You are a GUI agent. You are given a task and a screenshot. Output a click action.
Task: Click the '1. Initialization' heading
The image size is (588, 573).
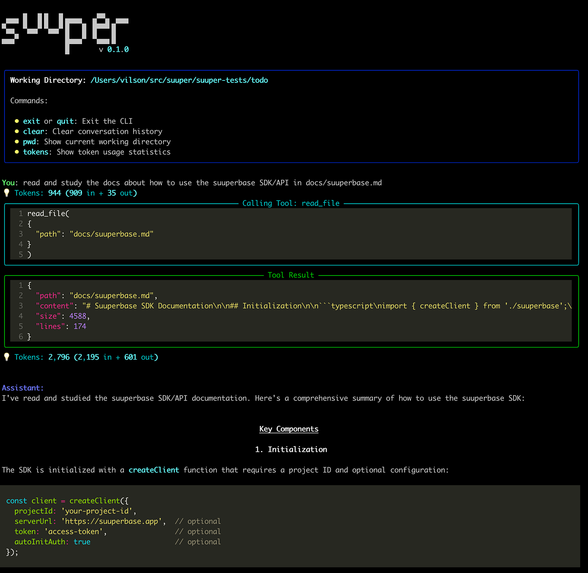tap(291, 449)
